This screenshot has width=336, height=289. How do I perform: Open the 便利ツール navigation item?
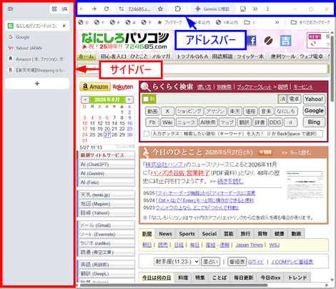283,57
